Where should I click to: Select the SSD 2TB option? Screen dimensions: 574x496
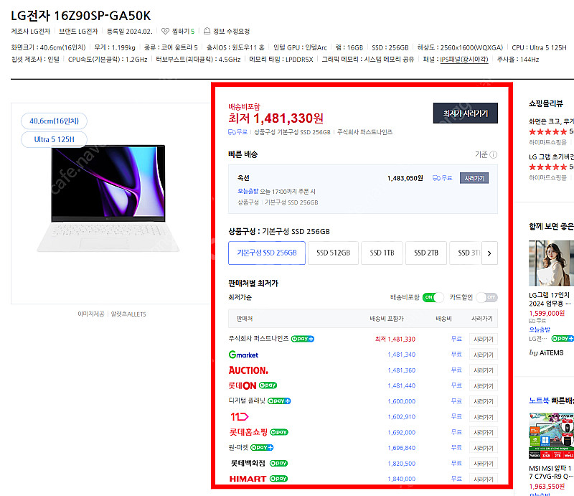pyautogui.click(x=426, y=253)
